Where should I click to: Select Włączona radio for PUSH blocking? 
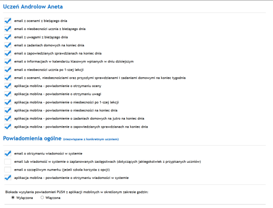tap(42, 197)
